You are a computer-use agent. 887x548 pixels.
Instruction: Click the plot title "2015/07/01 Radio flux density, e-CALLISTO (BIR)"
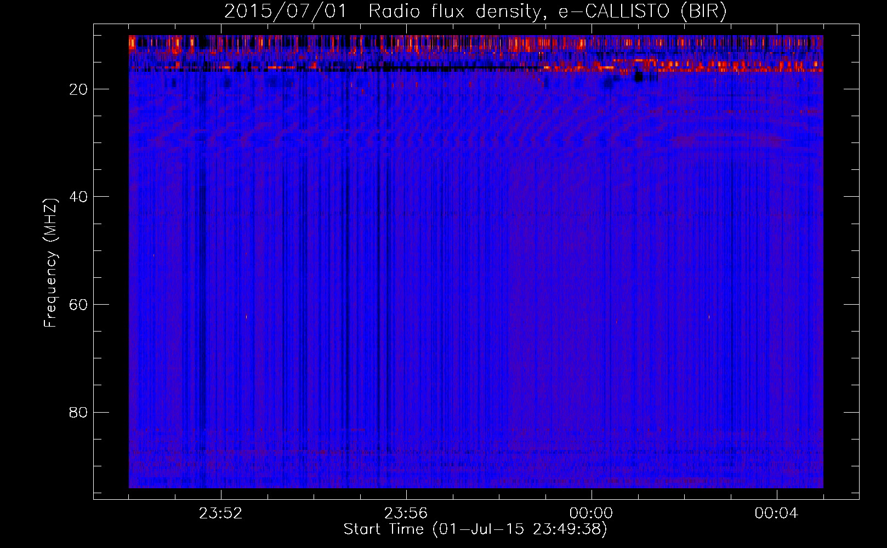pyautogui.click(x=475, y=12)
